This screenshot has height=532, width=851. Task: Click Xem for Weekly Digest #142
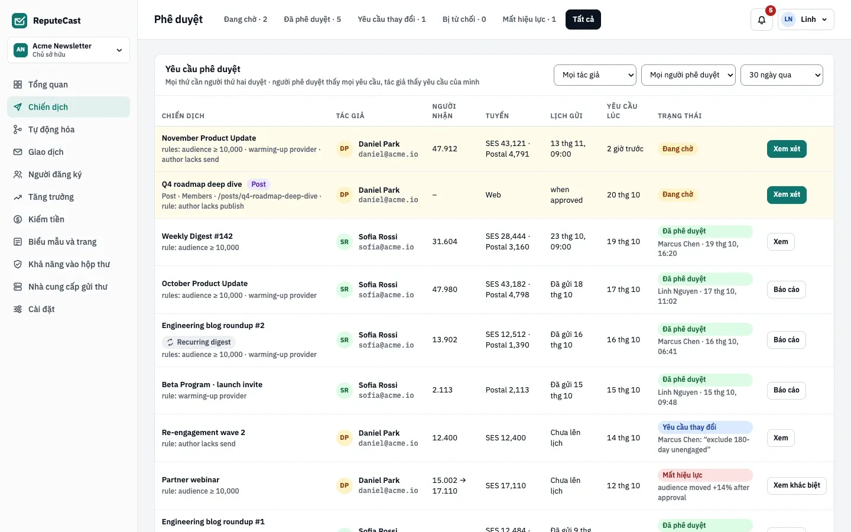click(781, 242)
